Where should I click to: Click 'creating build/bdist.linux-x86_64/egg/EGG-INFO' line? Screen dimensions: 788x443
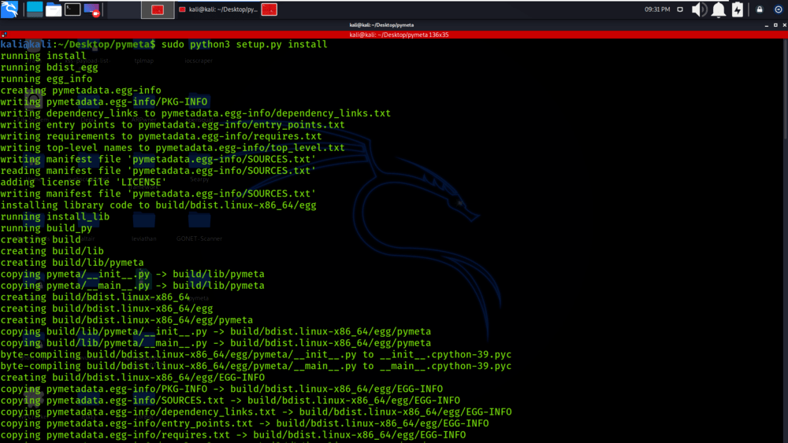coord(132,378)
